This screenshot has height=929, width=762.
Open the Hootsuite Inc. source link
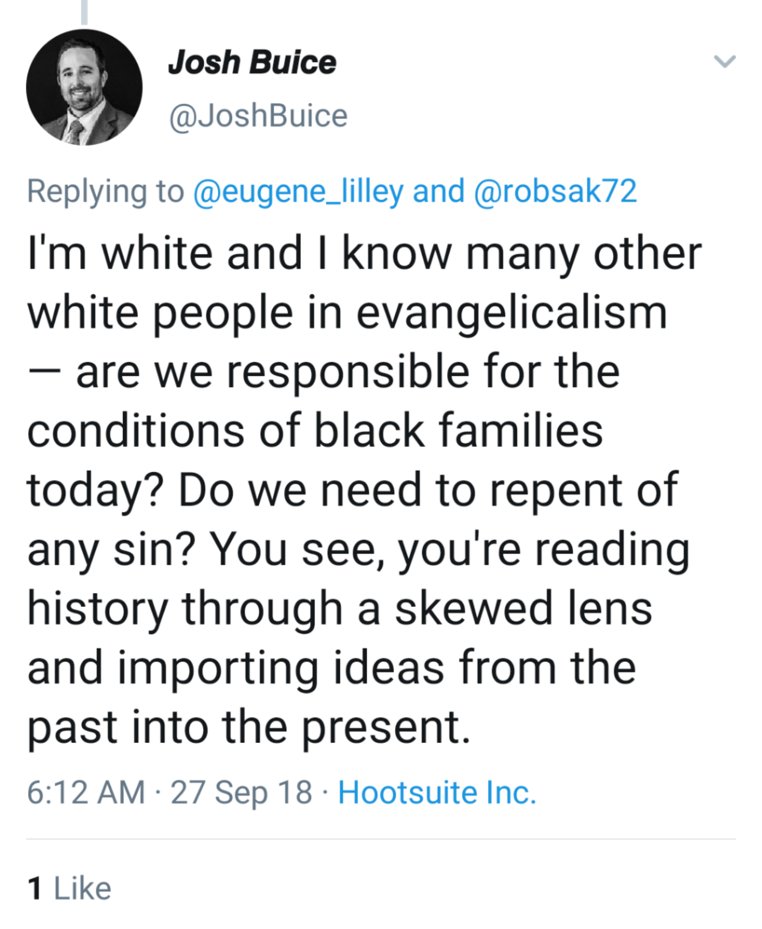tap(437, 792)
